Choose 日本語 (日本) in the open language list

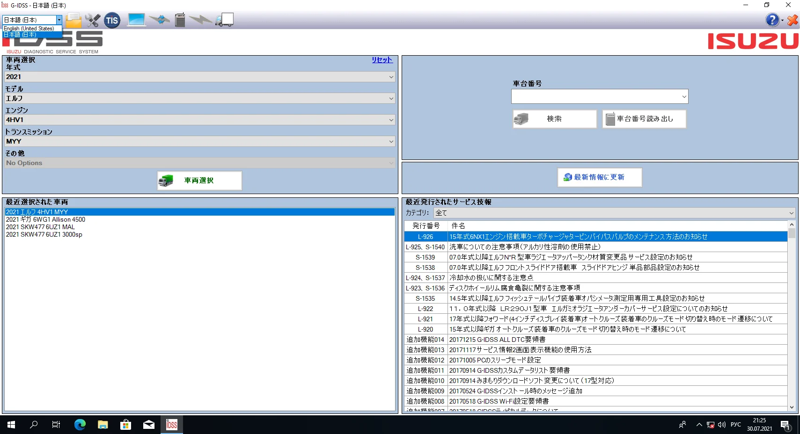(32, 35)
